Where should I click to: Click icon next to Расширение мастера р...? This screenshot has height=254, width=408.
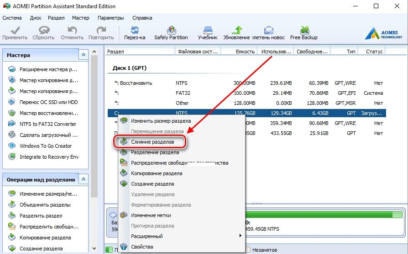click(12, 69)
